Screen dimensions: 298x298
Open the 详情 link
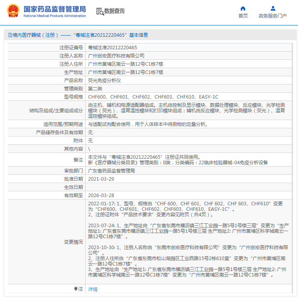click(93, 289)
